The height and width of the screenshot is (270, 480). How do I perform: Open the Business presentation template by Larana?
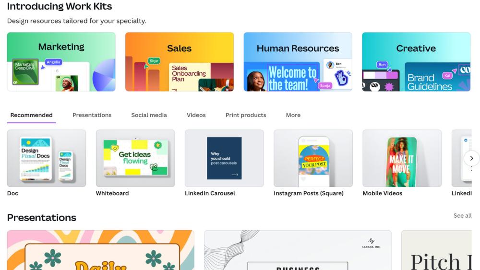[298, 250]
